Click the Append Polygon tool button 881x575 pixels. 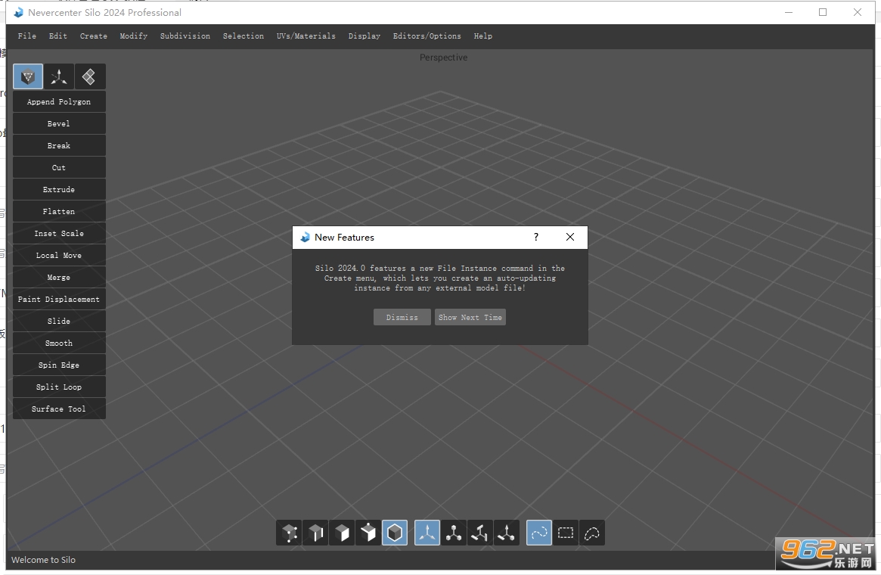(59, 101)
